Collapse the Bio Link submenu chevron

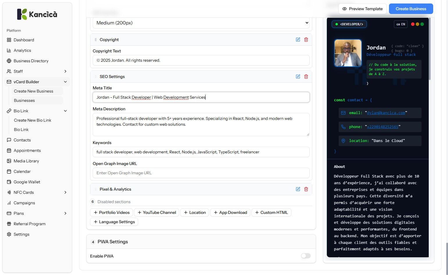(65, 111)
